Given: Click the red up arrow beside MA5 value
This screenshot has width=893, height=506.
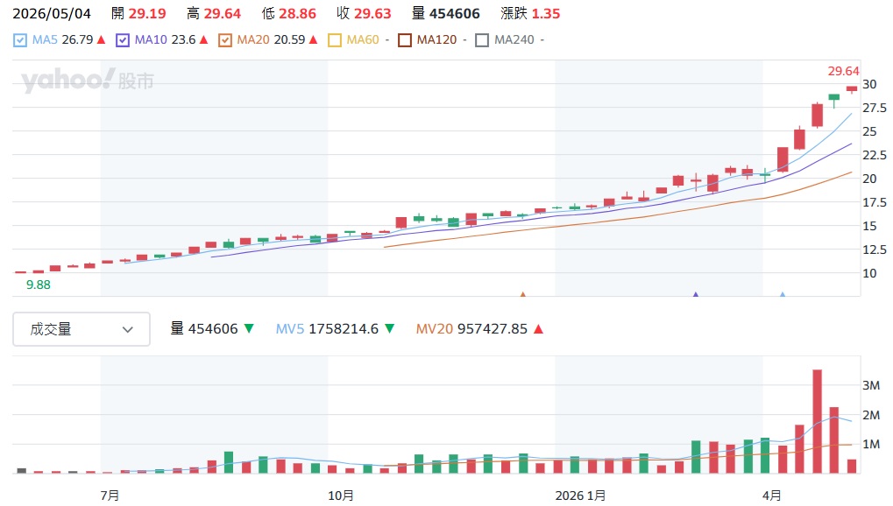Looking at the screenshot, I should [x=102, y=40].
